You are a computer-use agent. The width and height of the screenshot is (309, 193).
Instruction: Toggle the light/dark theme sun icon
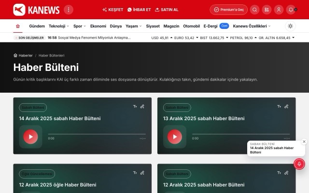(x=290, y=26)
